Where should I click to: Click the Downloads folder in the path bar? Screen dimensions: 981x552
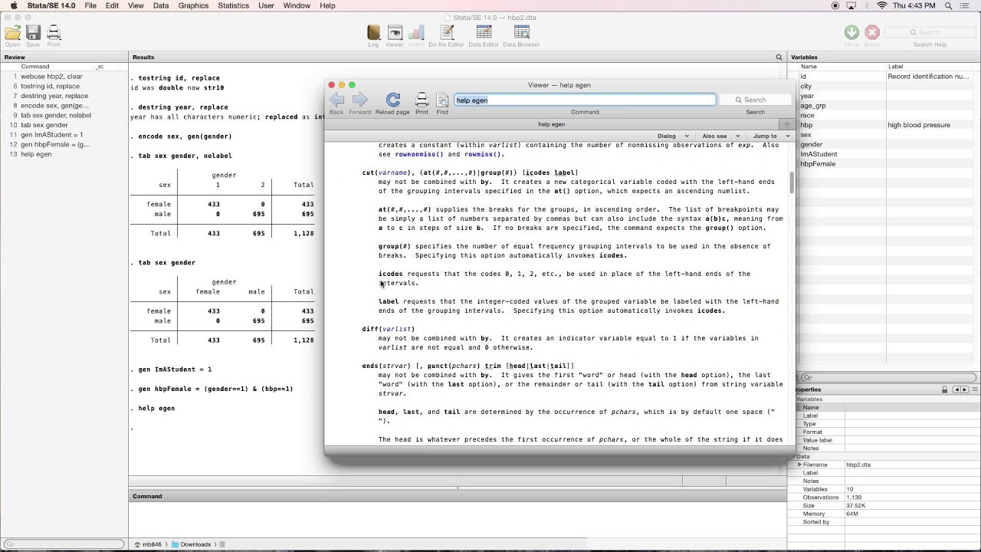[191, 544]
